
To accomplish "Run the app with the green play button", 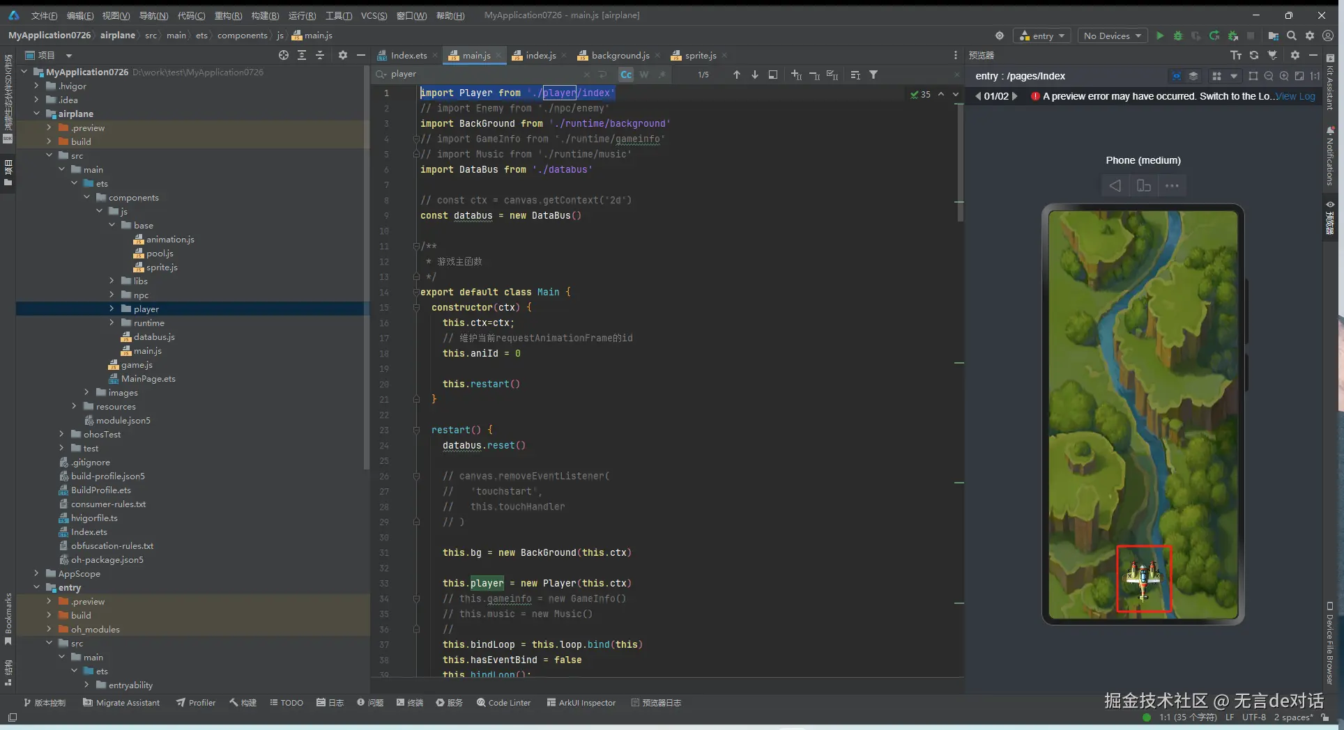I will tap(1160, 36).
